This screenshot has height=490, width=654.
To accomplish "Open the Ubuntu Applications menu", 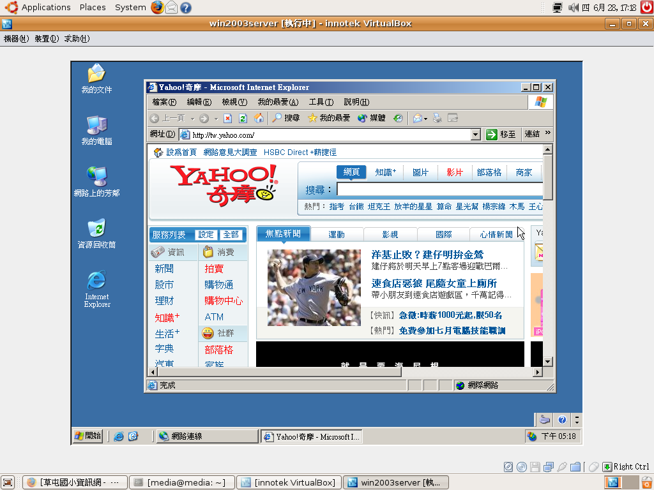I will pyautogui.click(x=46, y=8).
